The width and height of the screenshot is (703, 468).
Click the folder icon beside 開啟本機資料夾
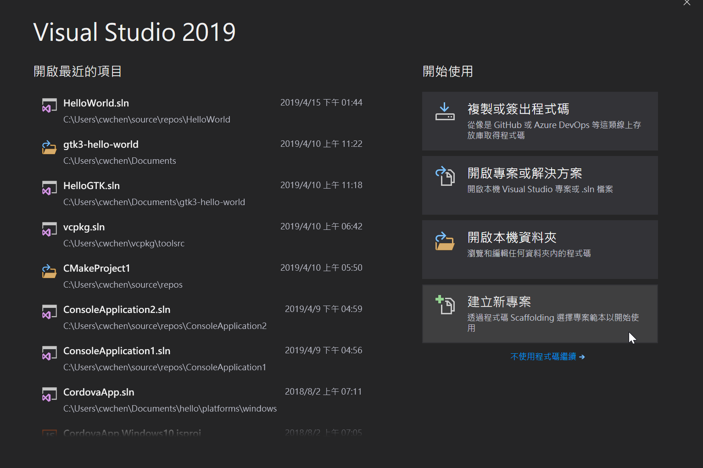pos(445,241)
